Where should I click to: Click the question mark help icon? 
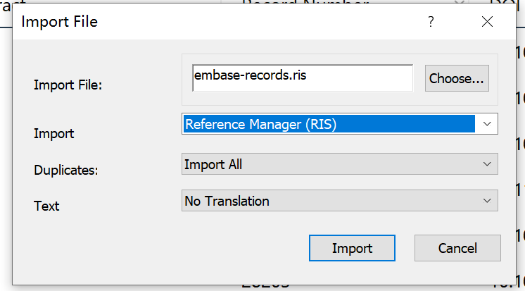431,22
